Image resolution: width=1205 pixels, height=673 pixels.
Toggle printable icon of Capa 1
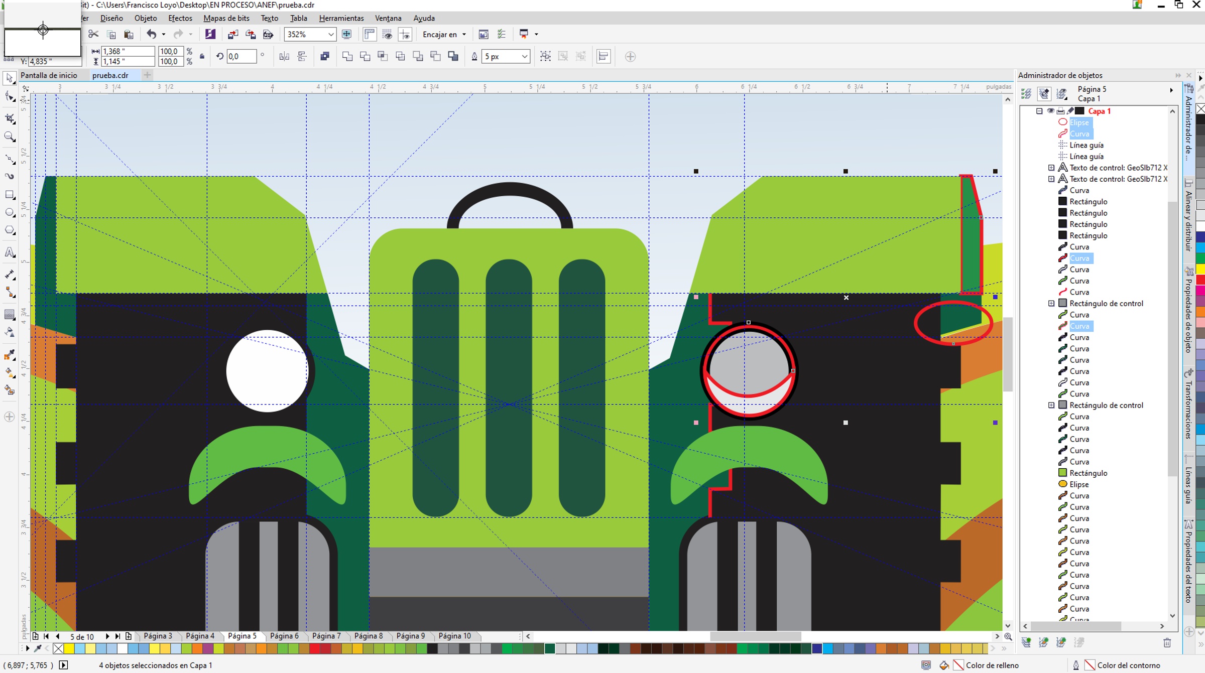[x=1061, y=111]
